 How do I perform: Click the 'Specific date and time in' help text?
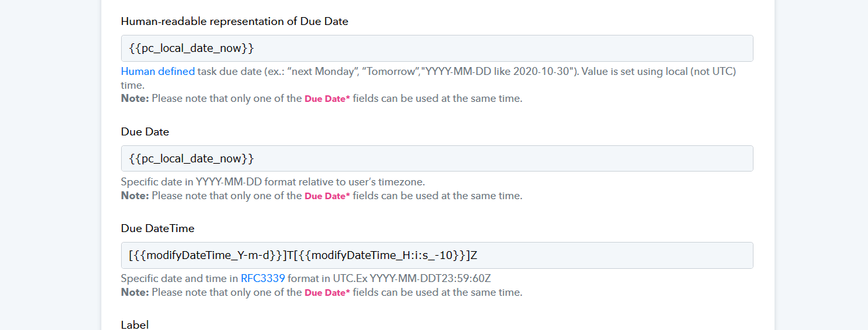(x=180, y=279)
